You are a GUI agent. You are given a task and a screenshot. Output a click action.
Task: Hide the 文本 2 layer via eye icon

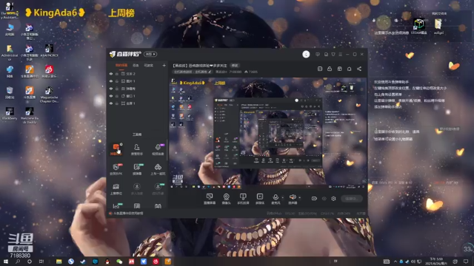pos(111,74)
